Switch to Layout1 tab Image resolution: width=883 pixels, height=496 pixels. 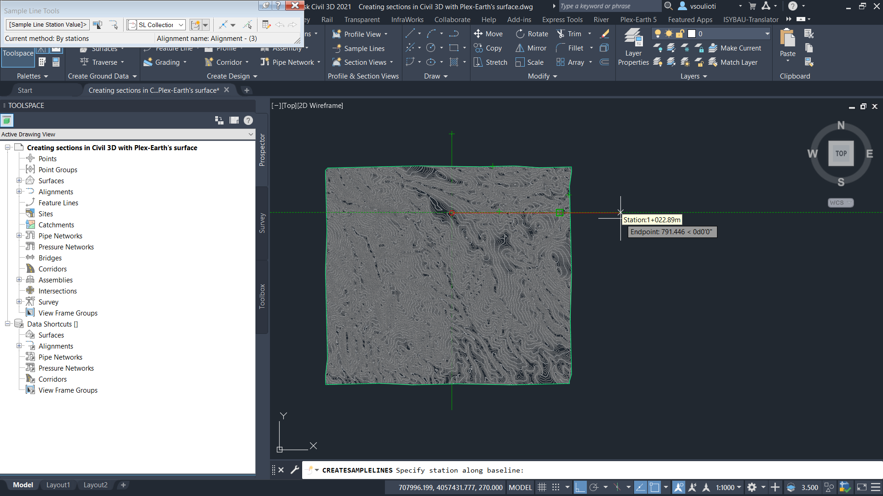(58, 485)
